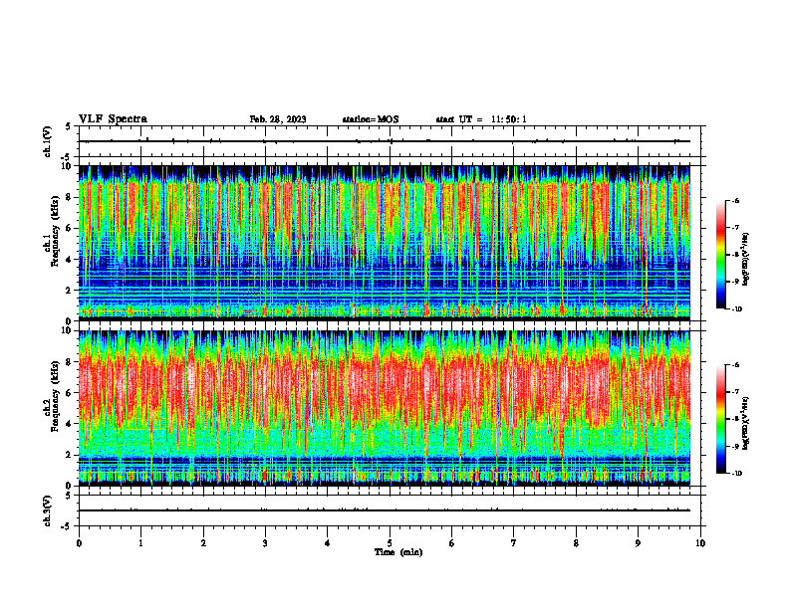Image resolution: width=789 pixels, height=609 pixels.
Task: Click the ch.3 voltage waveform trace
Action: (385, 510)
